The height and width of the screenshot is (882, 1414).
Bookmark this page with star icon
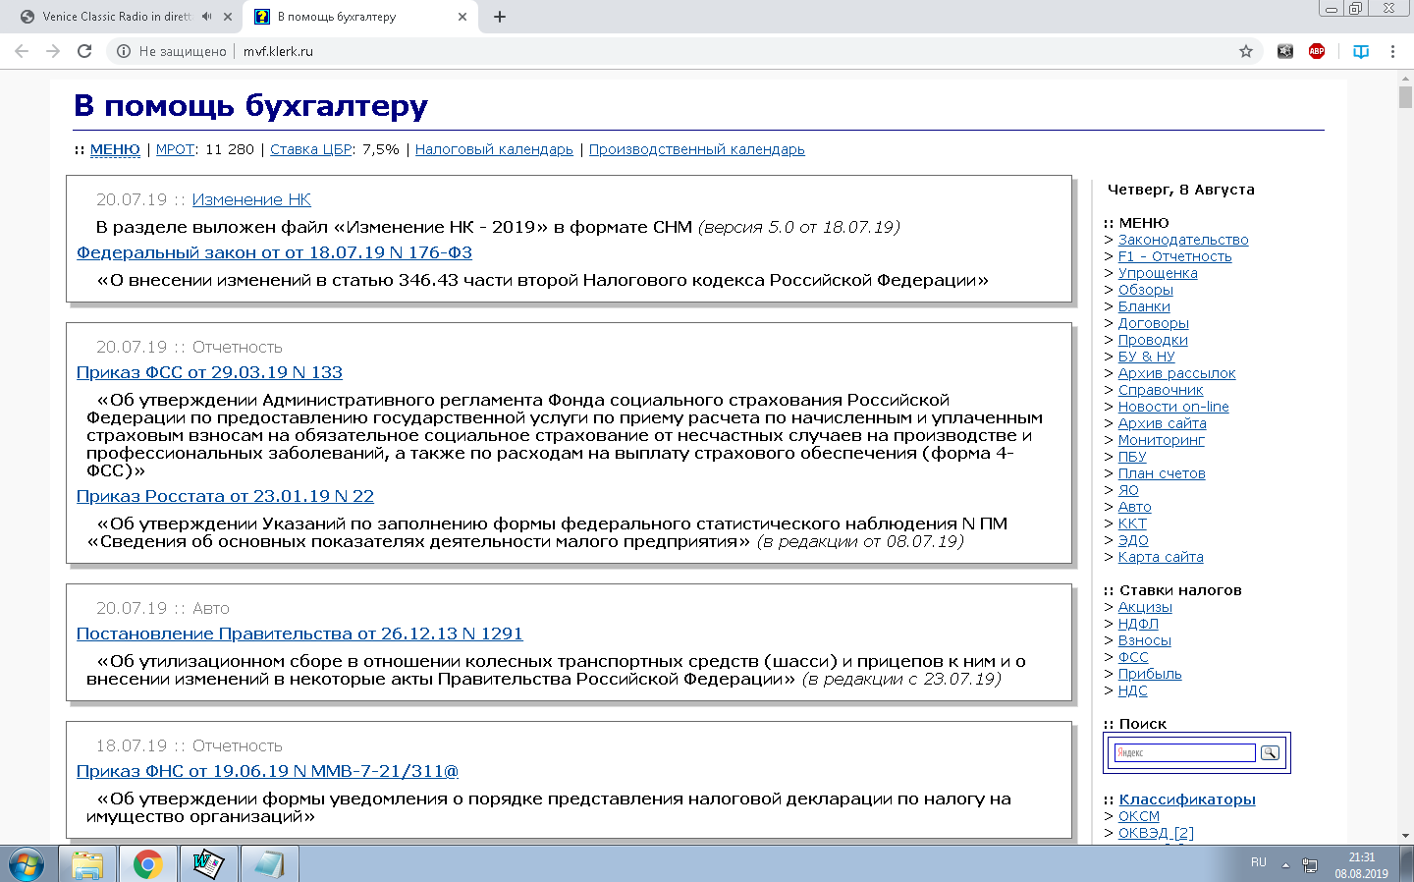click(1246, 51)
